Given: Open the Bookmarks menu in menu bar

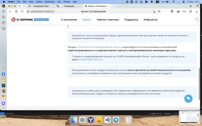Looking at the screenshot, I should pyautogui.click(x=50, y=2).
